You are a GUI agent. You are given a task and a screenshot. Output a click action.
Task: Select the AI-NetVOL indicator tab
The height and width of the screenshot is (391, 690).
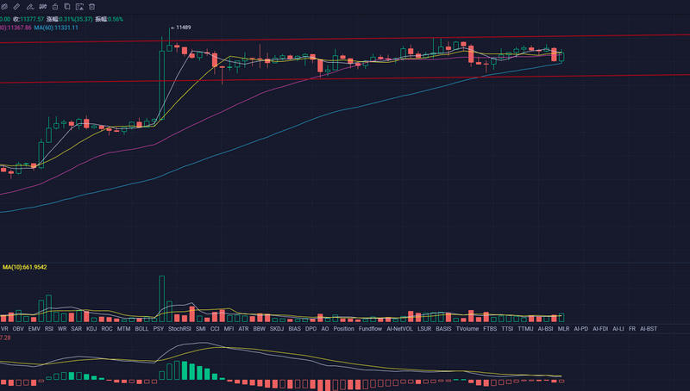[399, 328]
